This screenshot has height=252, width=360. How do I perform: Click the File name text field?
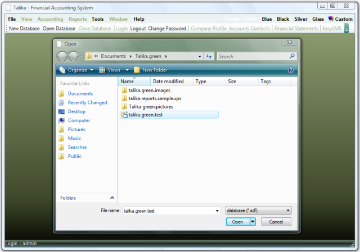[x=170, y=210]
